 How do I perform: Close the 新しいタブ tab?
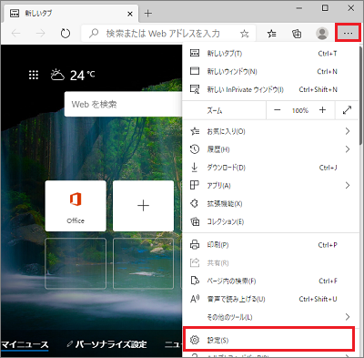coord(130,14)
